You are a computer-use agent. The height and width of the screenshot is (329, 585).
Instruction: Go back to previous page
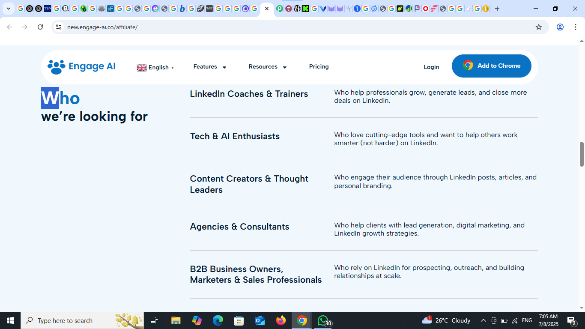9,27
